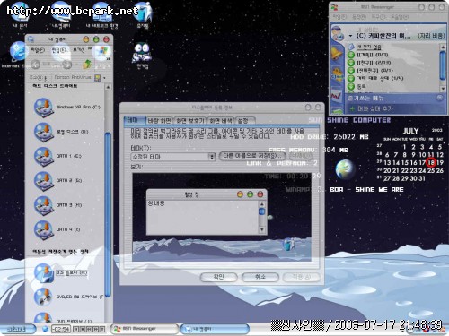
Task: Click the green up-folder icon in My Computer
Action: click(x=87, y=64)
